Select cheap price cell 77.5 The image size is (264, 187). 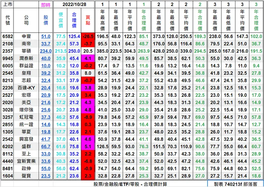tap(60, 36)
